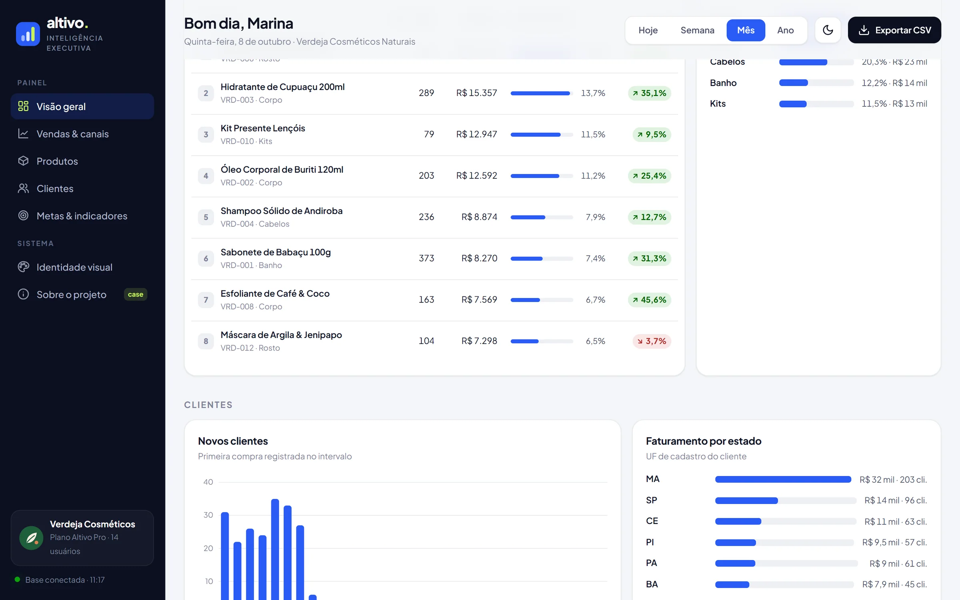Click the 35,1% growth badge
Image resolution: width=960 pixels, height=600 pixels.
[x=650, y=93]
